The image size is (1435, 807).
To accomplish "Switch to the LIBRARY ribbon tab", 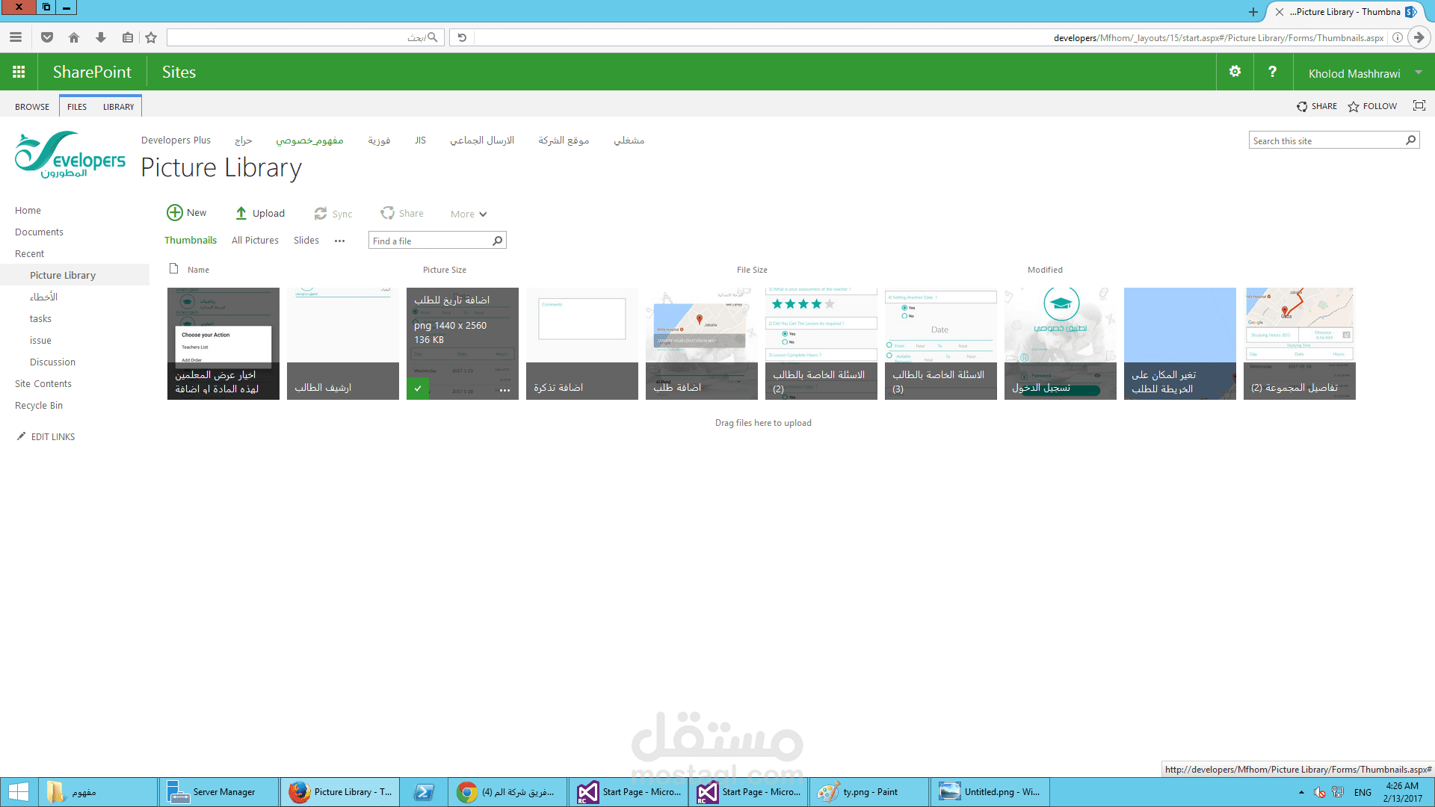I will (x=118, y=107).
